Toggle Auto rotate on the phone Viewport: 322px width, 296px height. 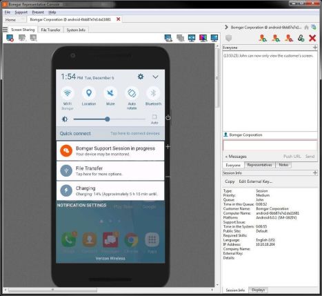(x=132, y=93)
